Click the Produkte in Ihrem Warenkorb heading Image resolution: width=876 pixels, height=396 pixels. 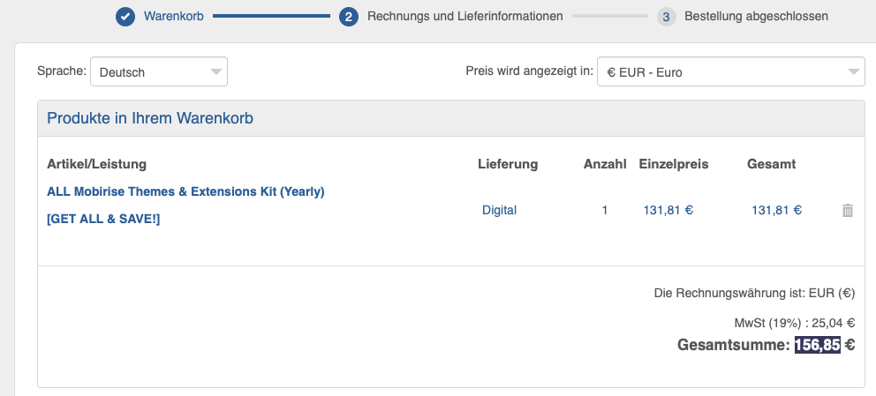tap(150, 118)
